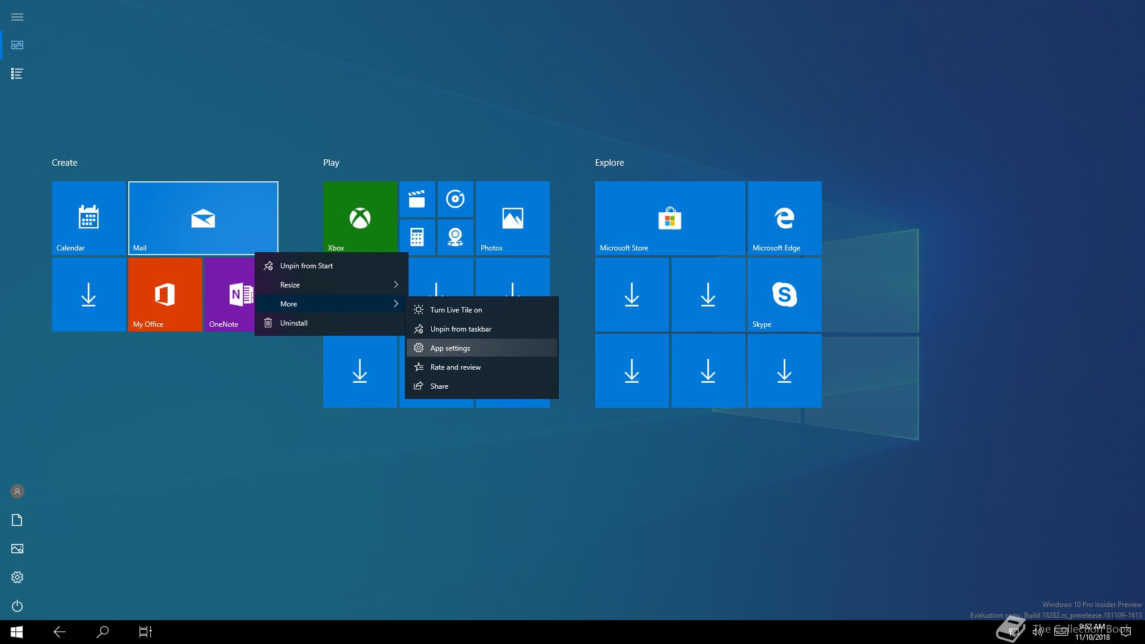Expand the Start hamburger menu
This screenshot has width=1145, height=644.
[x=17, y=17]
